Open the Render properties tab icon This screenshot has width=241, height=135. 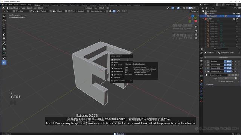[x=201, y=58]
